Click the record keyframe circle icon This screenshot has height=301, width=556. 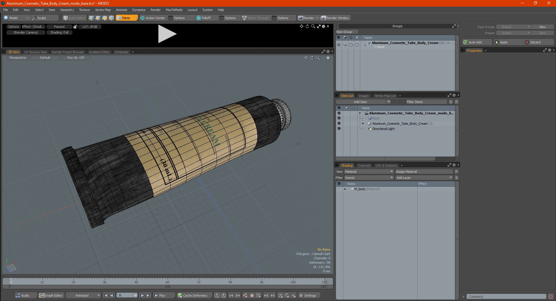252,296
